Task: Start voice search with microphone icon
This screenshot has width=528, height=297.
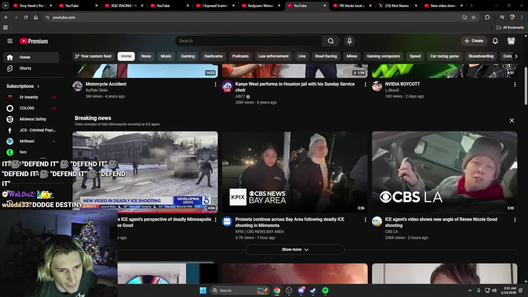Action: 349,41
